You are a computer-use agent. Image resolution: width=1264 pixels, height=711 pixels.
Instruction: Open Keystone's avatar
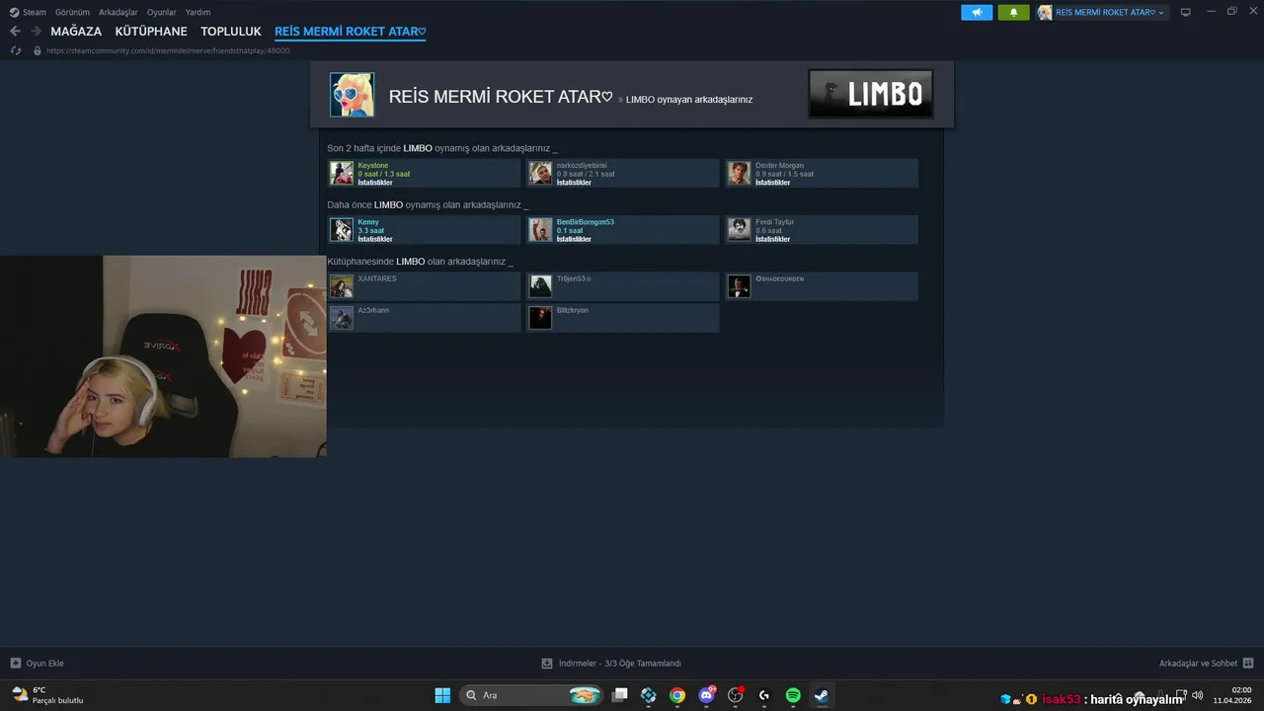pos(342,174)
